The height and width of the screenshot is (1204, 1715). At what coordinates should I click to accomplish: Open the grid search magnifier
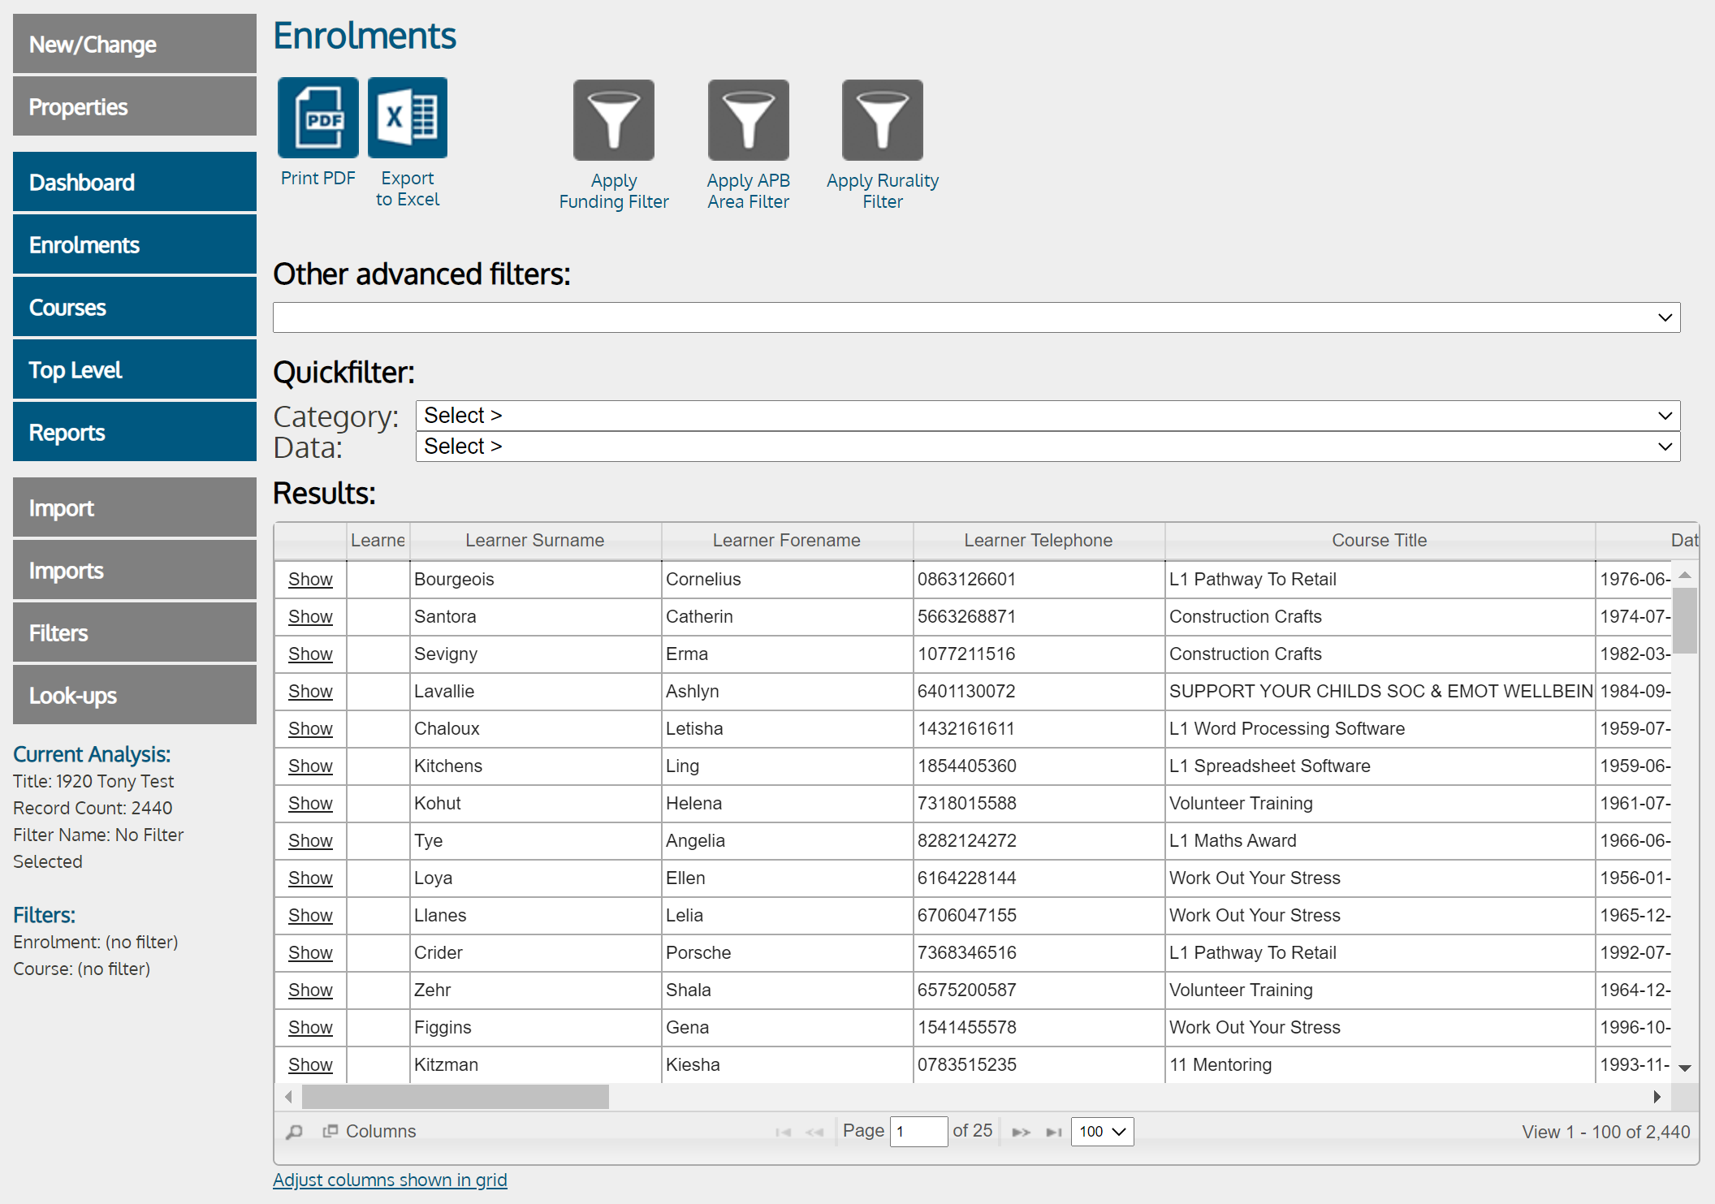click(294, 1132)
